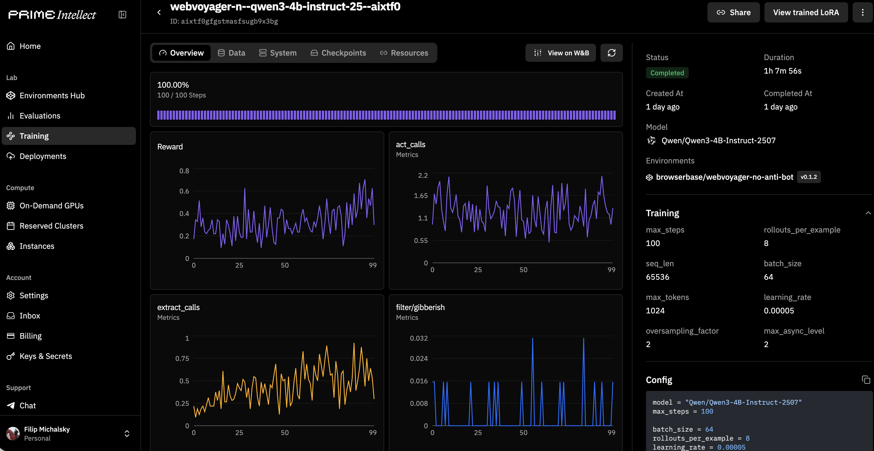The width and height of the screenshot is (874, 451).
Task: Open the Environments Hub section
Action: point(52,95)
